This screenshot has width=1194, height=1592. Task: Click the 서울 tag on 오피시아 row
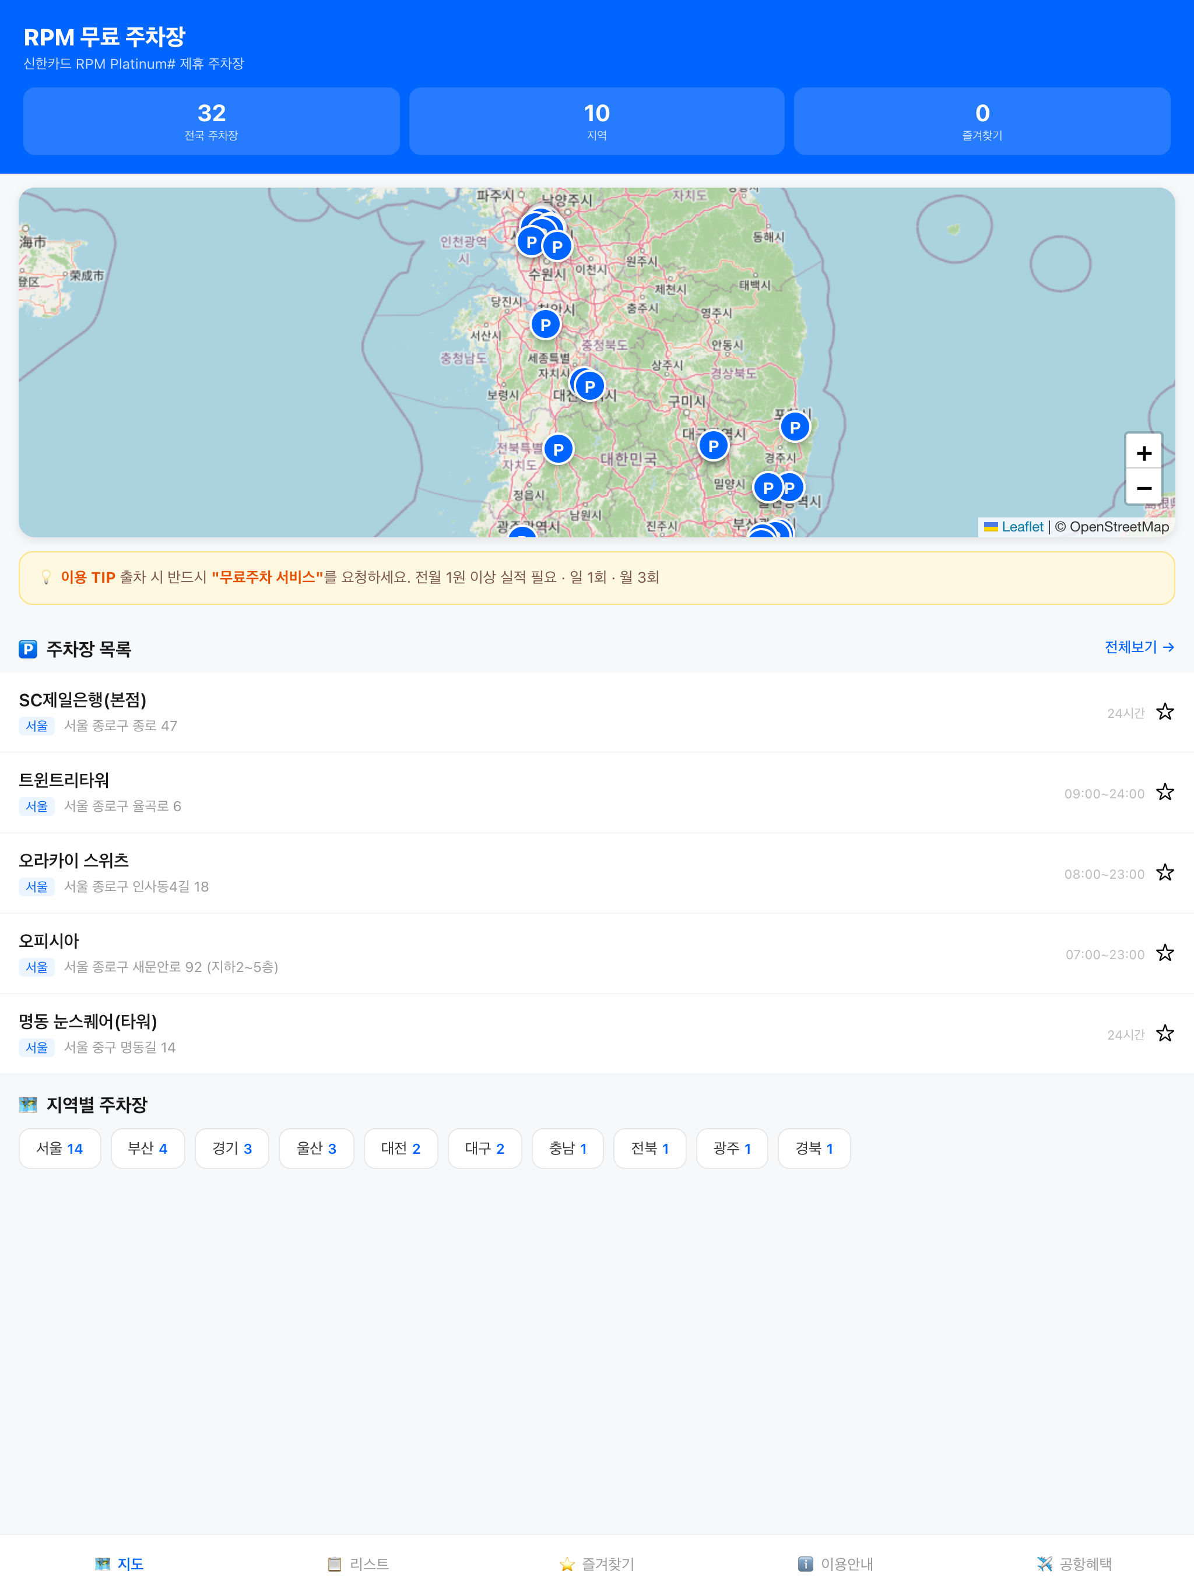(37, 967)
